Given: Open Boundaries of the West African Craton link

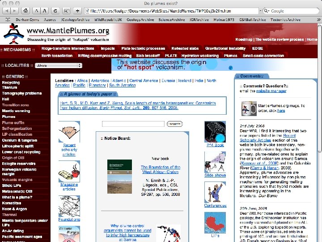Looking at the screenshot, I should [x=161, y=169].
